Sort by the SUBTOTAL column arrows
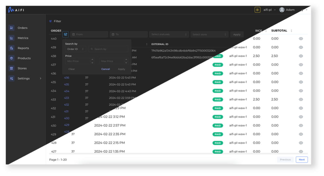Viewport: 324px width, 176px height. click(x=291, y=31)
